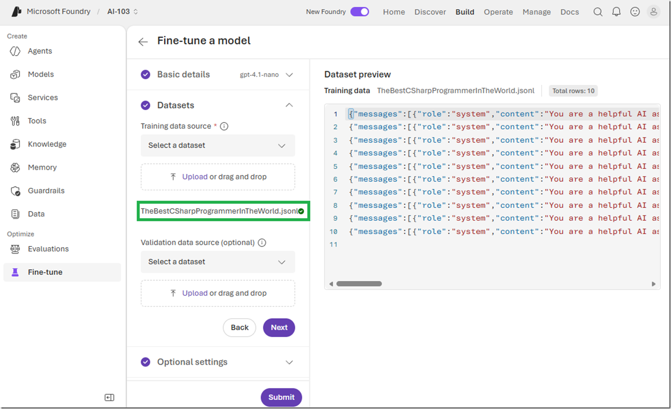Screen dimensions: 671x409
Task: Toggle the New Foundry switch
Action: pos(360,12)
